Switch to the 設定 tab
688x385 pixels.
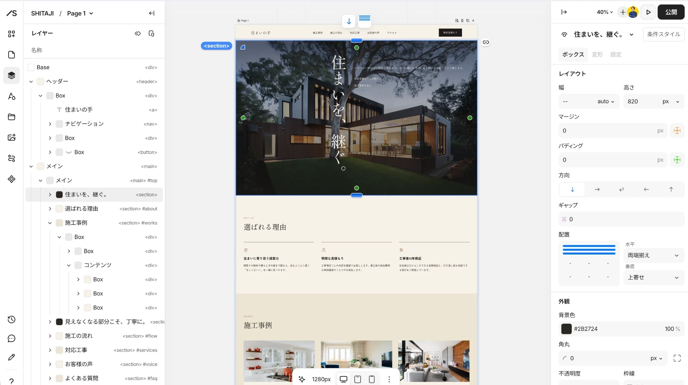click(x=616, y=54)
